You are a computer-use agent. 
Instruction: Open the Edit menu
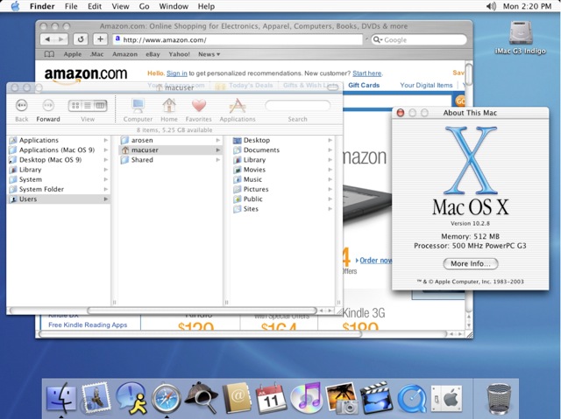pos(95,6)
